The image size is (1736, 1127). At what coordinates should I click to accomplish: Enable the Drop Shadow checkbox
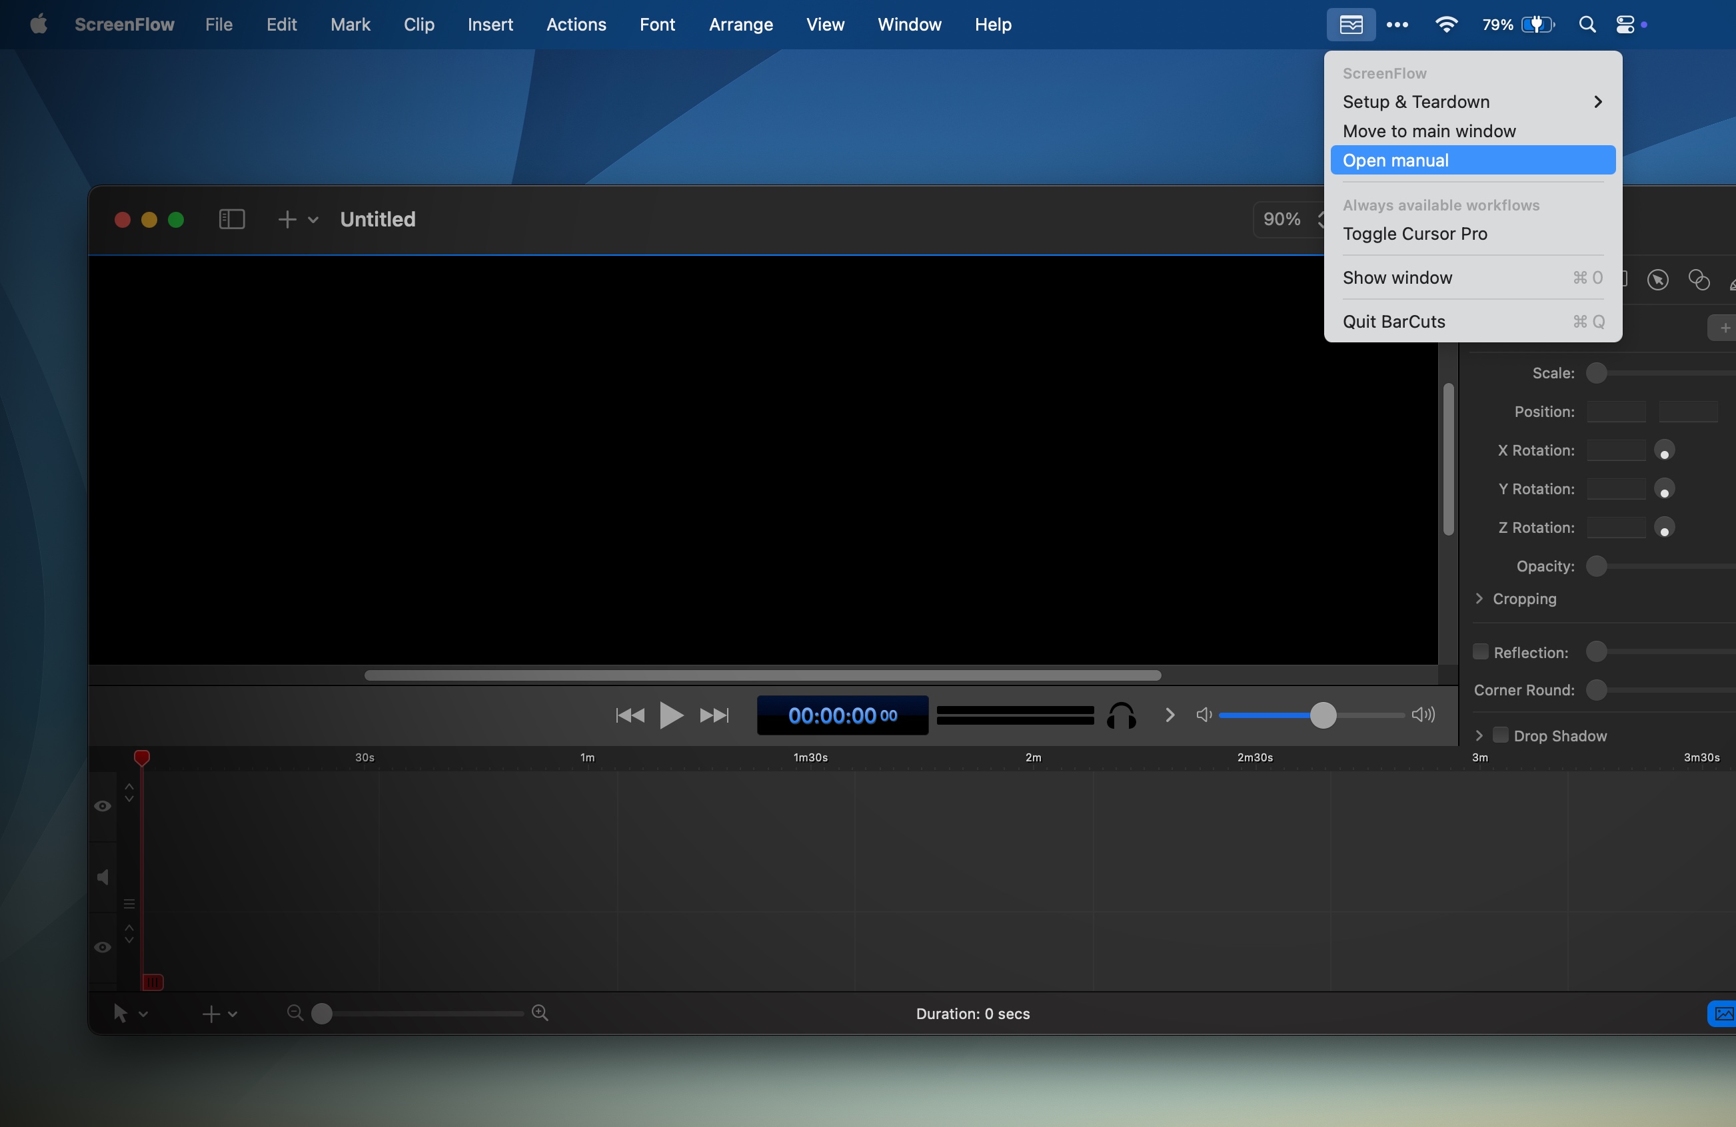tap(1500, 735)
